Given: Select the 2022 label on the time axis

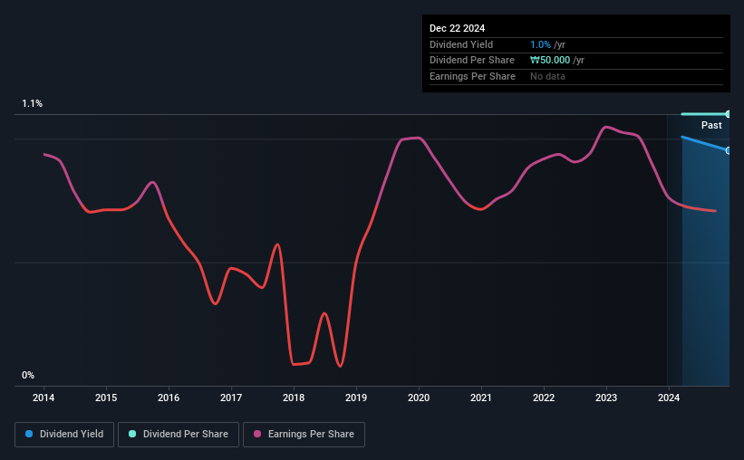Looking at the screenshot, I should 544,398.
